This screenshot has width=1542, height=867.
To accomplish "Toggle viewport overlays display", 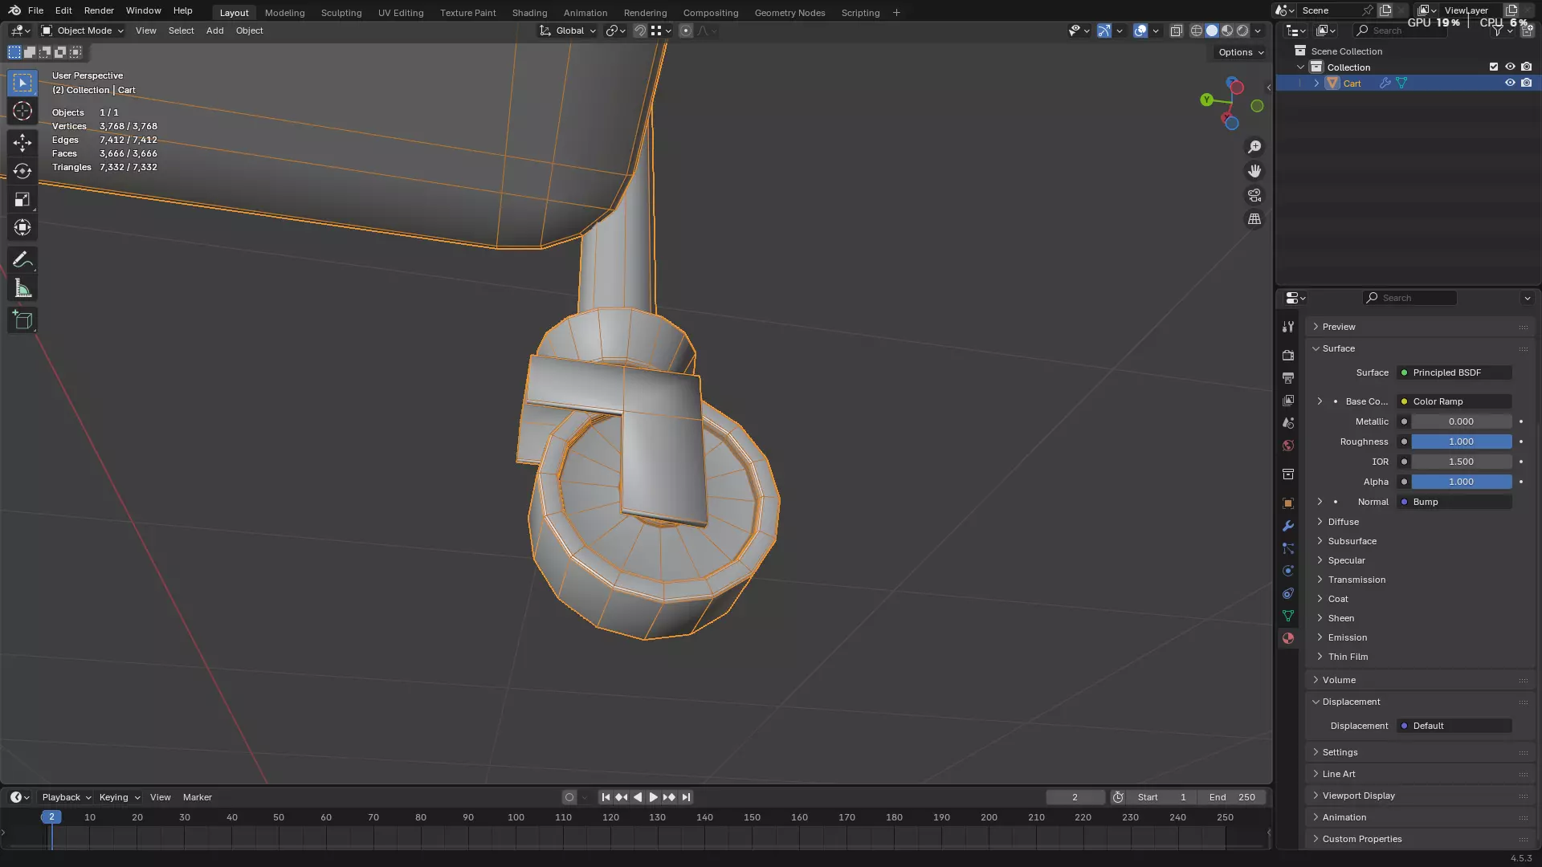I will point(1140,31).
